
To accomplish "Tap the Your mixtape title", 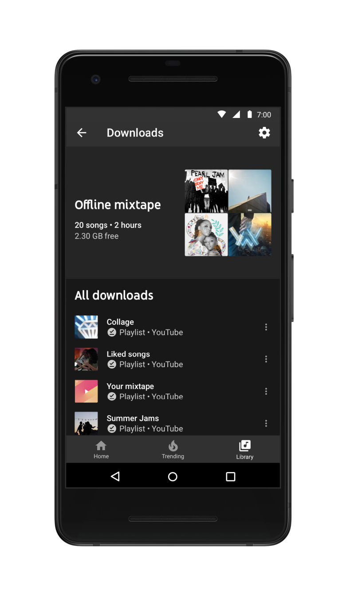I will (130, 386).
